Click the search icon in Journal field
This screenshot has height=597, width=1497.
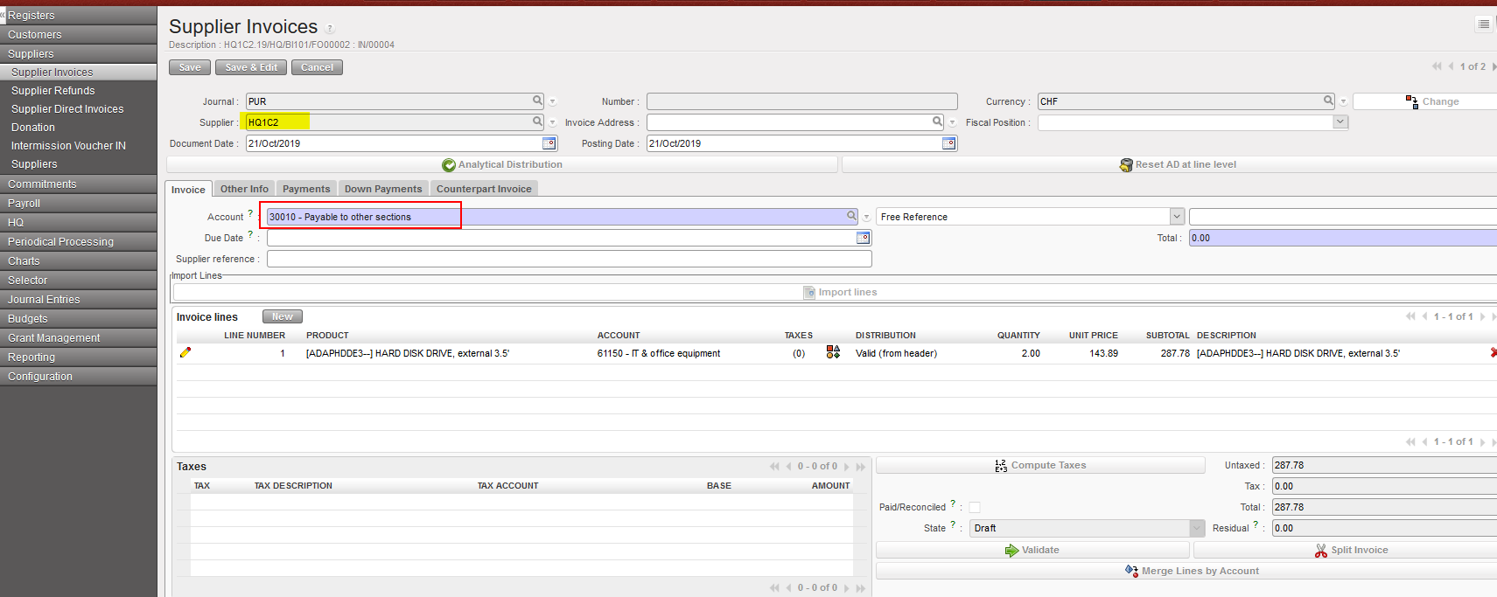[537, 101]
